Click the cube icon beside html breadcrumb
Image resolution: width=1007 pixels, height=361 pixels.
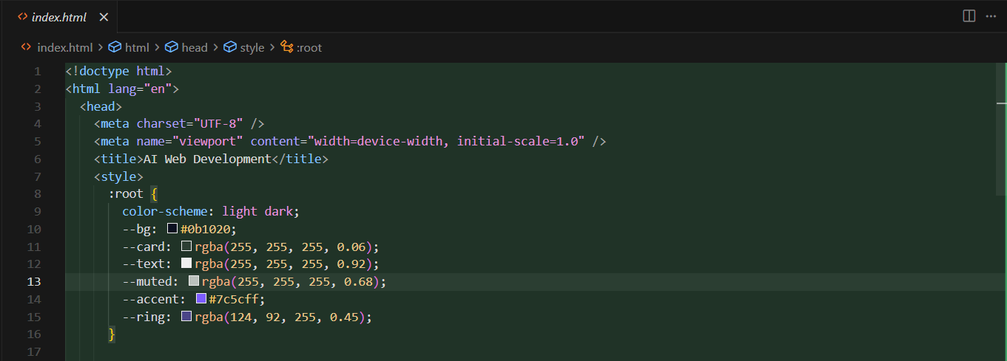(x=115, y=47)
